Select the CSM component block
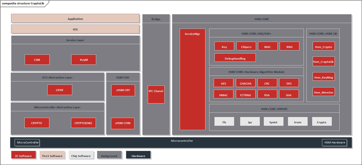Screen dimensions: 362x165 [x=37, y=60]
